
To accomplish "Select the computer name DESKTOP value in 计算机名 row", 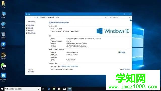I will [x=72, y=52].
